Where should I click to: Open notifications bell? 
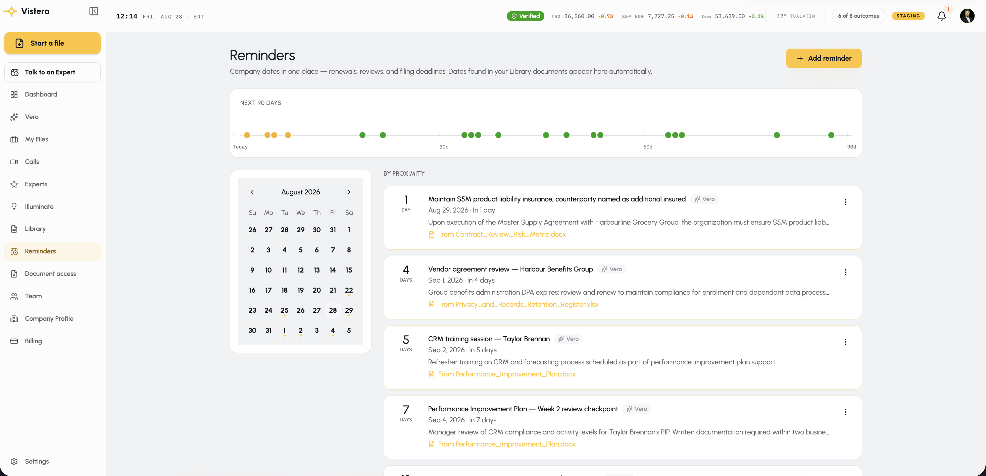[942, 16]
